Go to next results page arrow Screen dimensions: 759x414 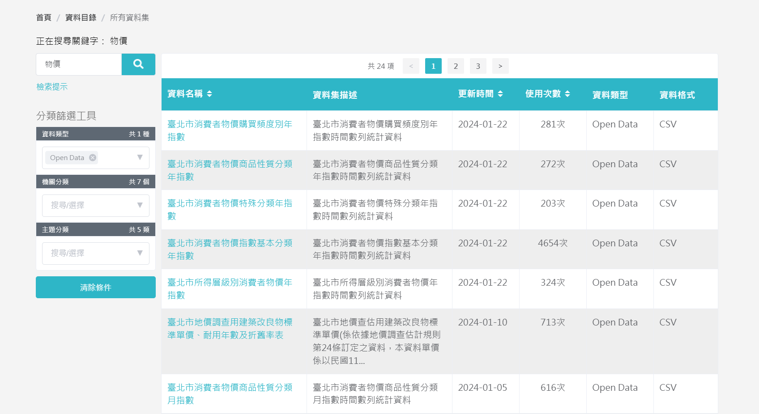click(x=500, y=66)
